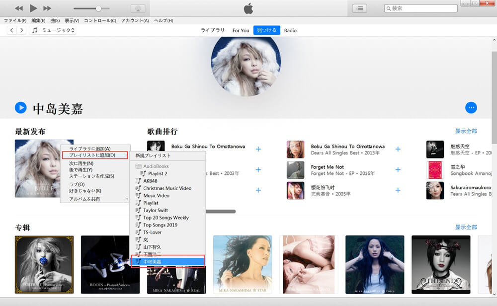
Task: Click 显示全部 link for 歌曲排行
Action: point(466,131)
